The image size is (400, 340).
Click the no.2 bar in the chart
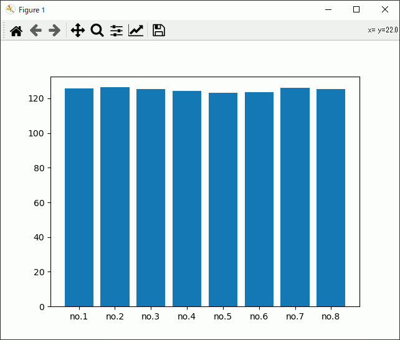[x=115, y=197]
